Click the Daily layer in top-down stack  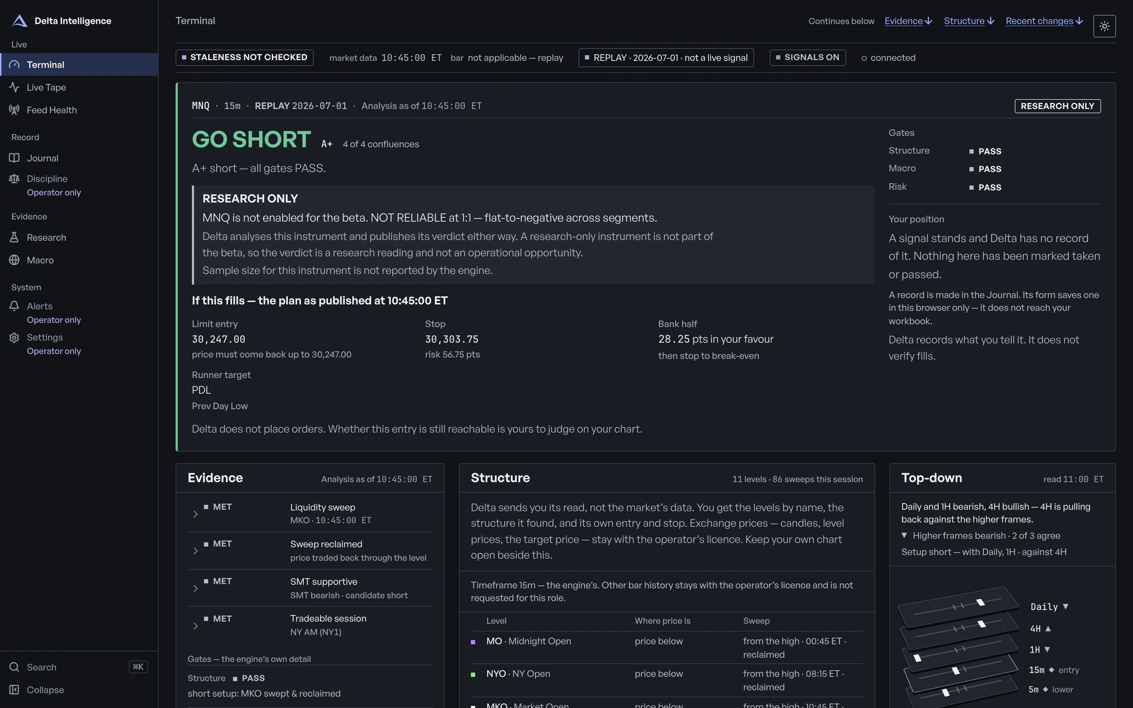958,607
